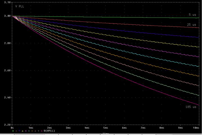This screenshot has height=135, width=202.
Task: Click the 0s origin label on time axis
Action: pyautogui.click(x=12, y=128)
